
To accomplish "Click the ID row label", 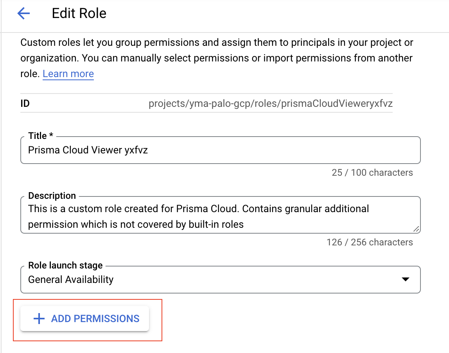I will pyautogui.click(x=25, y=104).
